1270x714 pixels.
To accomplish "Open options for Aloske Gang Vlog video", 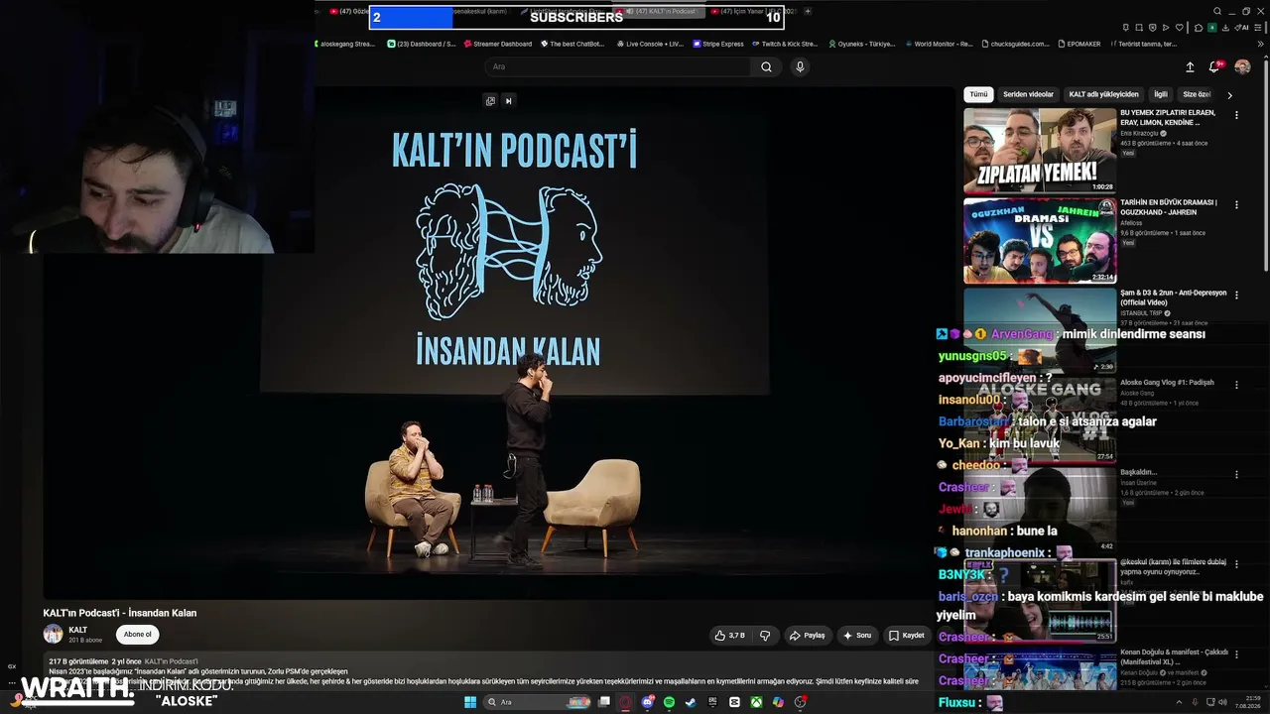I will [x=1236, y=385].
